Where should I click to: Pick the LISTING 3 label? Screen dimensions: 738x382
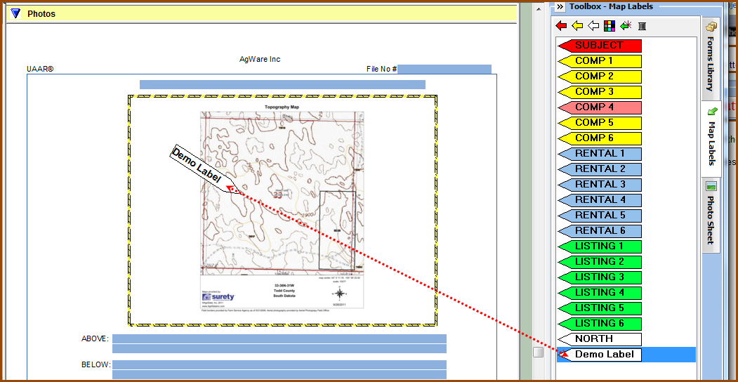click(x=599, y=277)
